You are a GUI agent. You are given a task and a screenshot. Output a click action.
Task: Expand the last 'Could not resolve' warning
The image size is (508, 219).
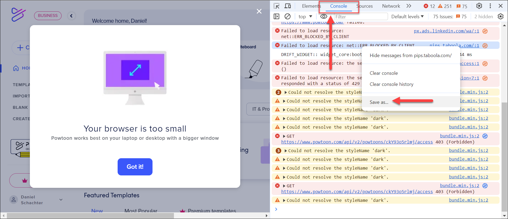(x=284, y=201)
